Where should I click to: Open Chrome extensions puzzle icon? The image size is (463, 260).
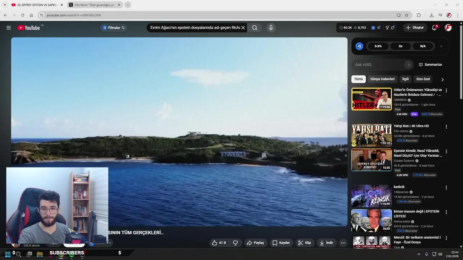pyautogui.click(x=419, y=15)
